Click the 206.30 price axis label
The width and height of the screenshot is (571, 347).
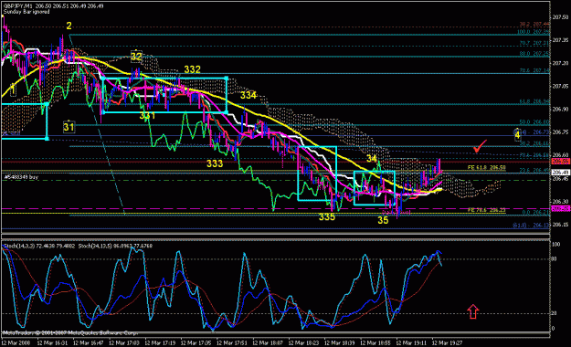[560, 202]
